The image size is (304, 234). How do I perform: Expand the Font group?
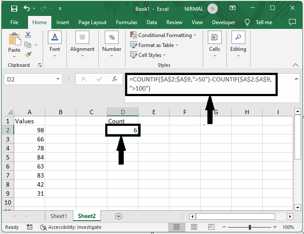click(x=55, y=44)
